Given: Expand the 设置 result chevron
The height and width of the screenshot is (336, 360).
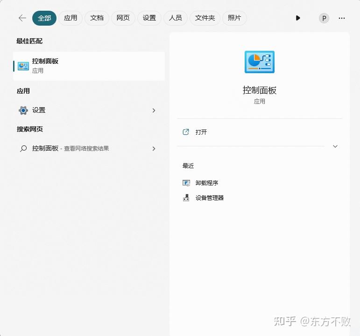Looking at the screenshot, I should pyautogui.click(x=154, y=110).
